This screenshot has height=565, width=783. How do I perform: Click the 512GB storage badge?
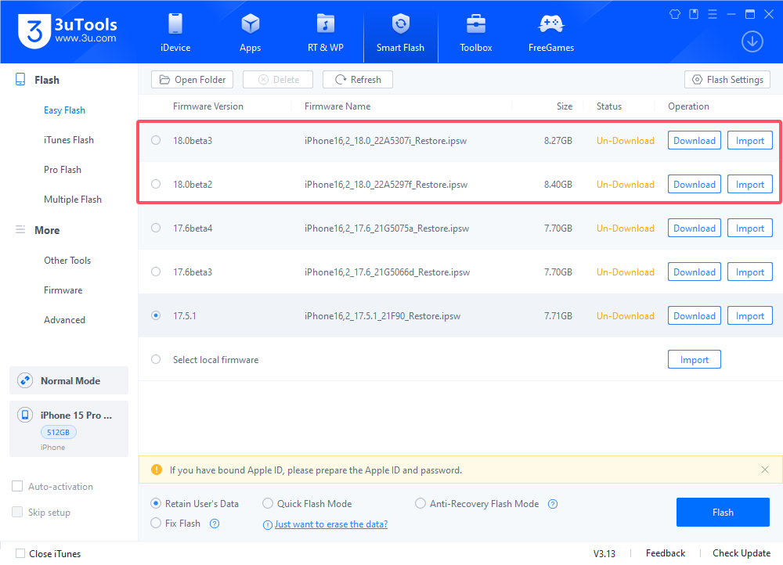pos(59,432)
